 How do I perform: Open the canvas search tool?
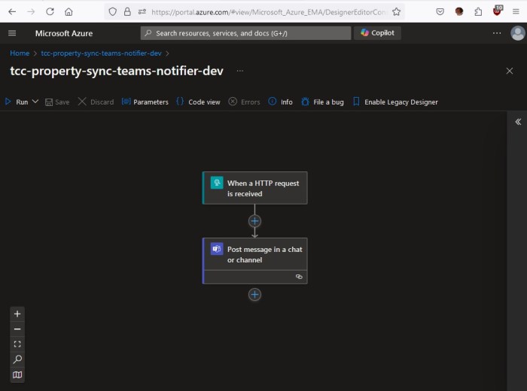[18, 359]
